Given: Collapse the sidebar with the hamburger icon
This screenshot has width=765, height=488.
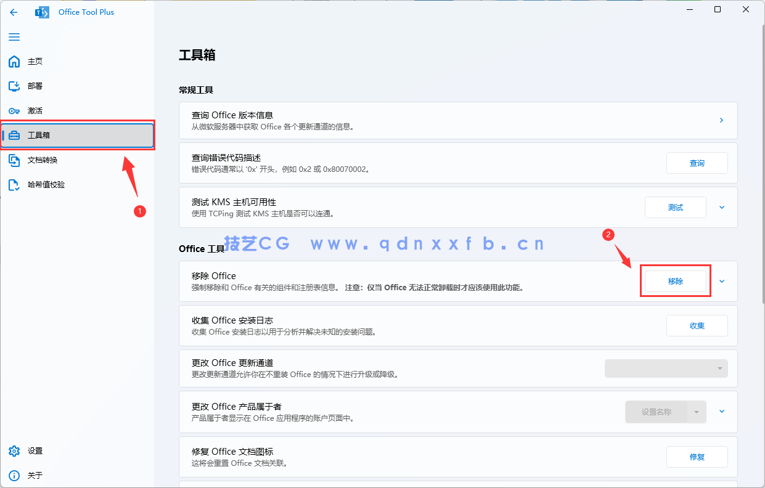Looking at the screenshot, I should click(14, 37).
